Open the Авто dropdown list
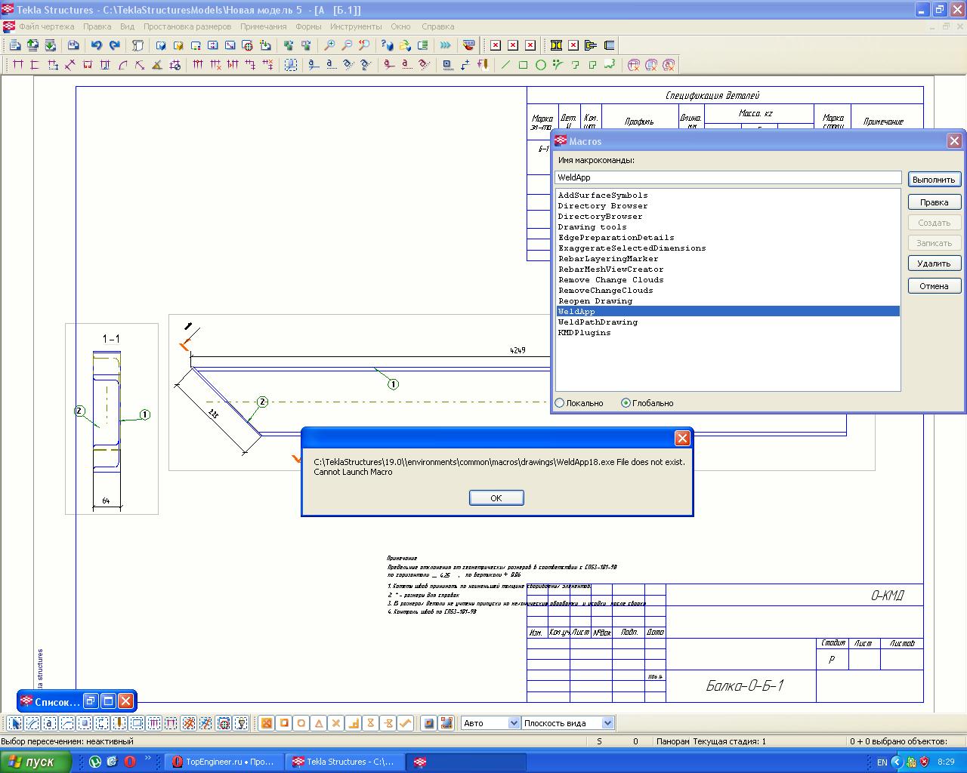Image resolution: width=967 pixels, height=773 pixels. point(514,723)
